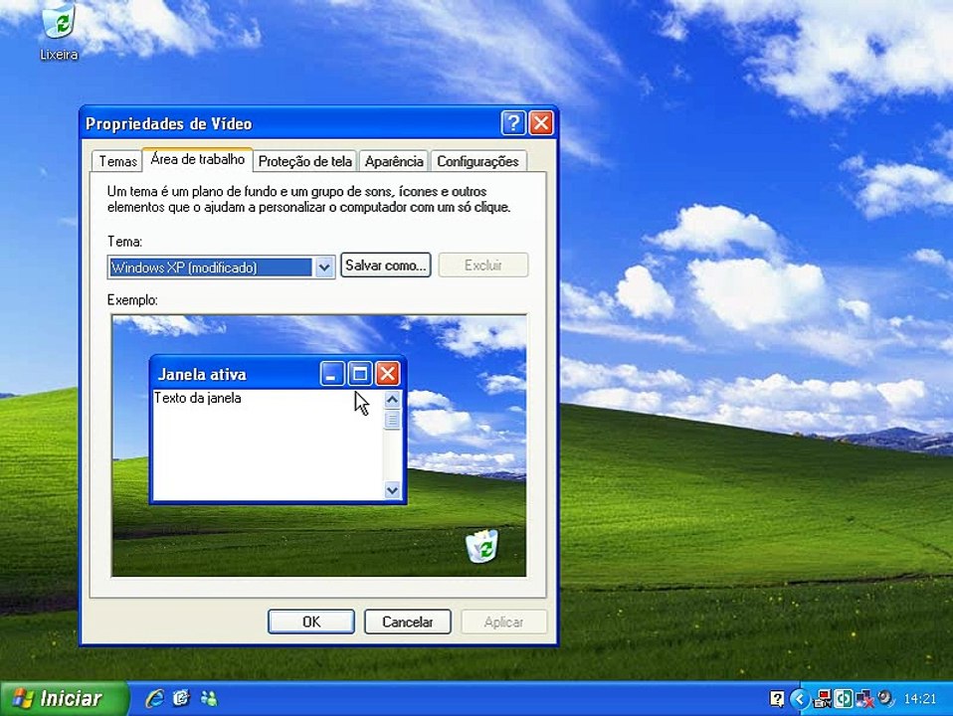Click the Cancelar button
Viewport: 953px width, 716px height.
point(407,622)
